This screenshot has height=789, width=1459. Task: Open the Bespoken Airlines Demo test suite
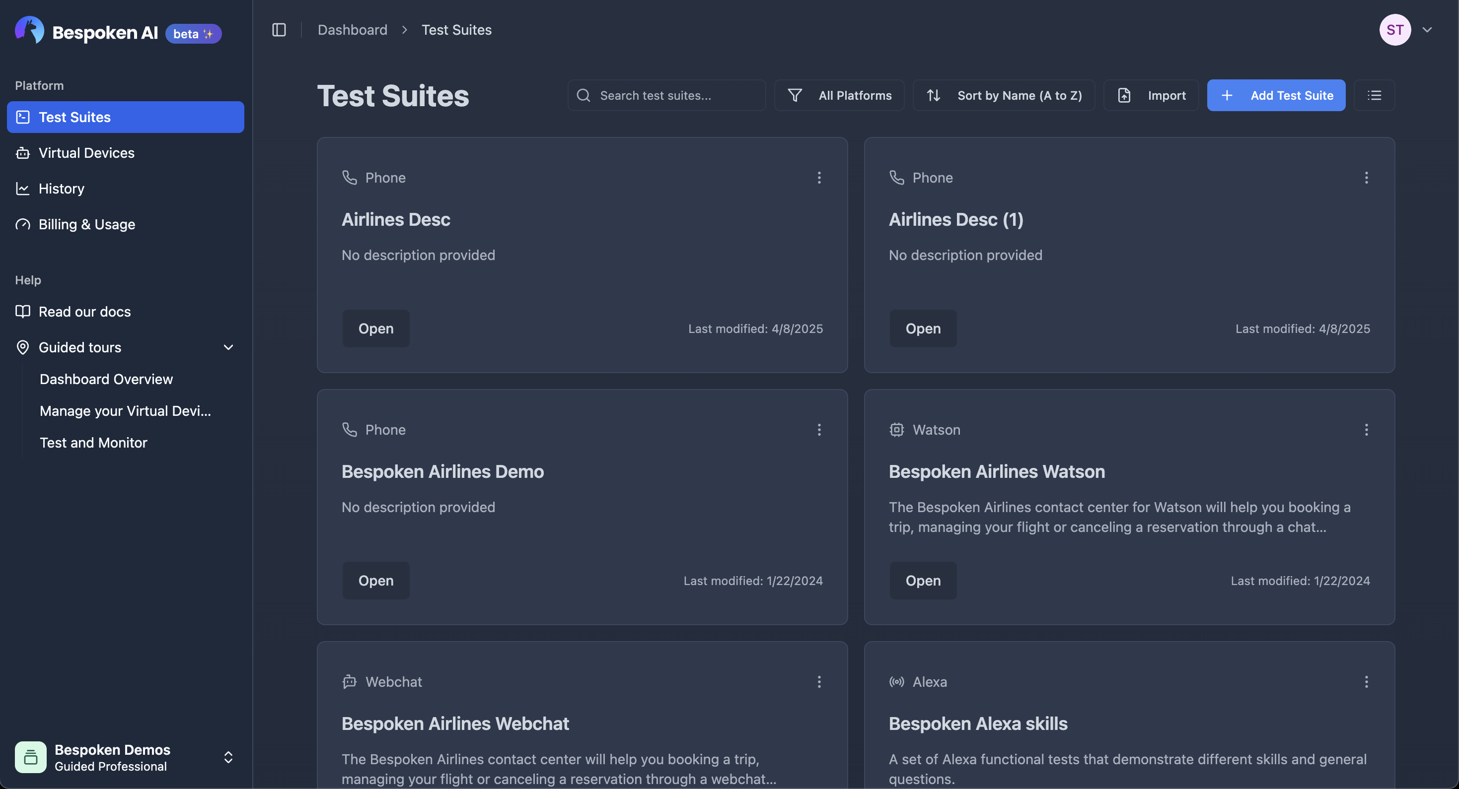pos(375,580)
